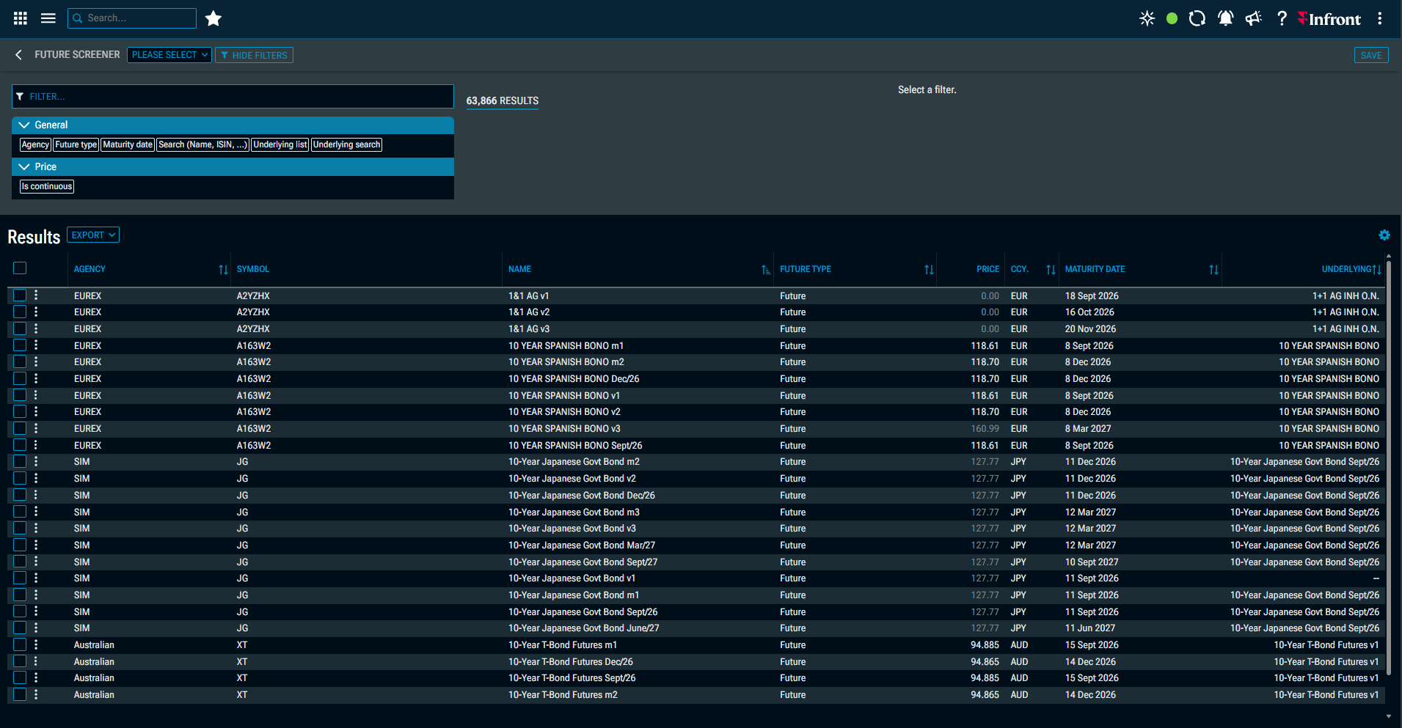Click the refresh circular arrow icon
Image resolution: width=1402 pixels, height=728 pixels.
[1197, 18]
